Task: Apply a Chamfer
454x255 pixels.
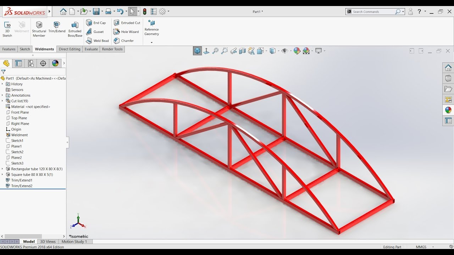Action: click(x=123, y=41)
